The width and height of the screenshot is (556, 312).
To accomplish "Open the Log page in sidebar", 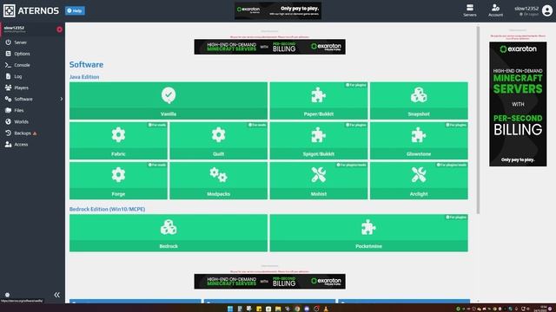I will [x=17, y=76].
